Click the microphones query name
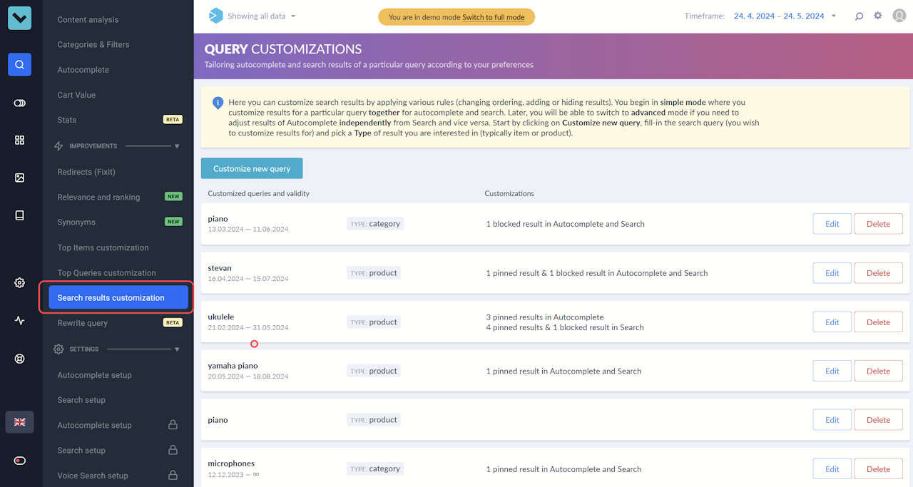This screenshot has height=487, width=913. (x=231, y=463)
